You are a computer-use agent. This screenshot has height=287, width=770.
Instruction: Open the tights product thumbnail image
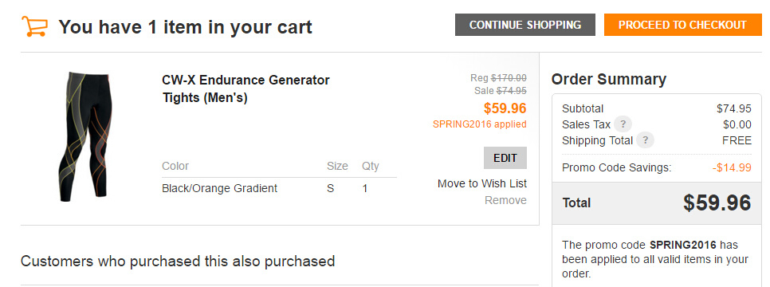84,136
